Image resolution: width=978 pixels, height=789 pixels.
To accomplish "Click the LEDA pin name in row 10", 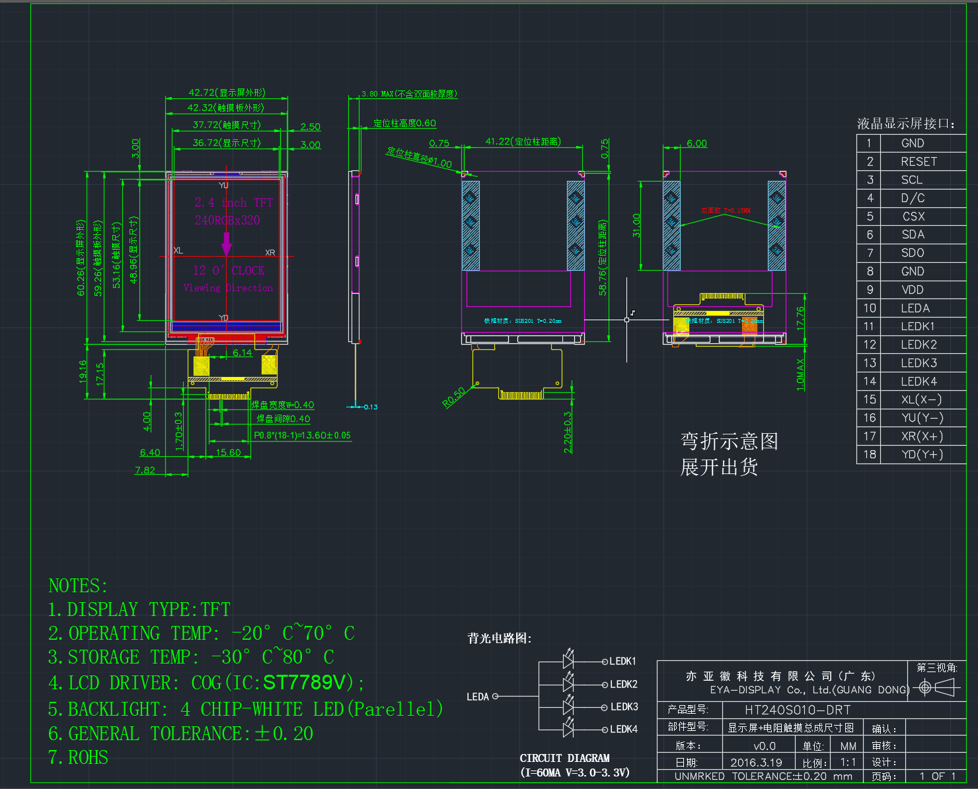I will click(x=915, y=308).
